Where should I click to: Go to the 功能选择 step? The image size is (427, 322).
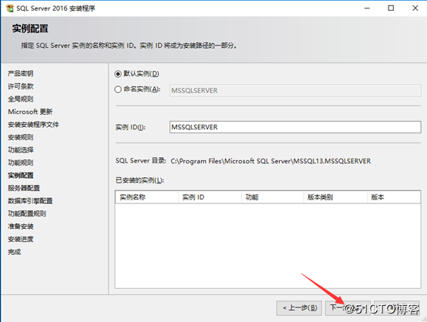tap(20, 150)
